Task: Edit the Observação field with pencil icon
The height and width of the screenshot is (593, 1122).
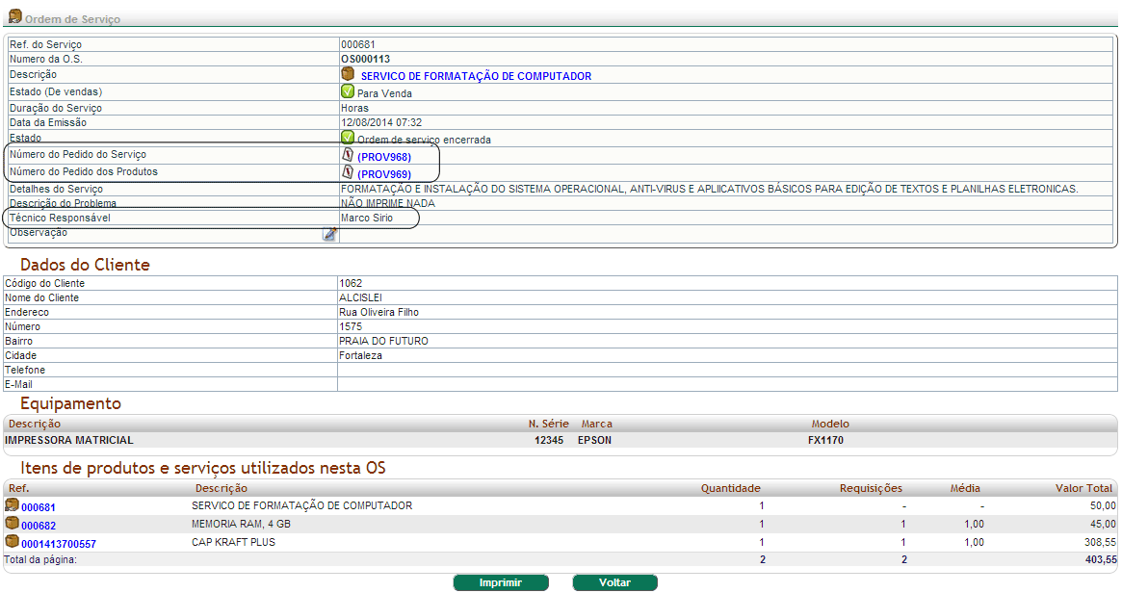Action: coord(330,234)
